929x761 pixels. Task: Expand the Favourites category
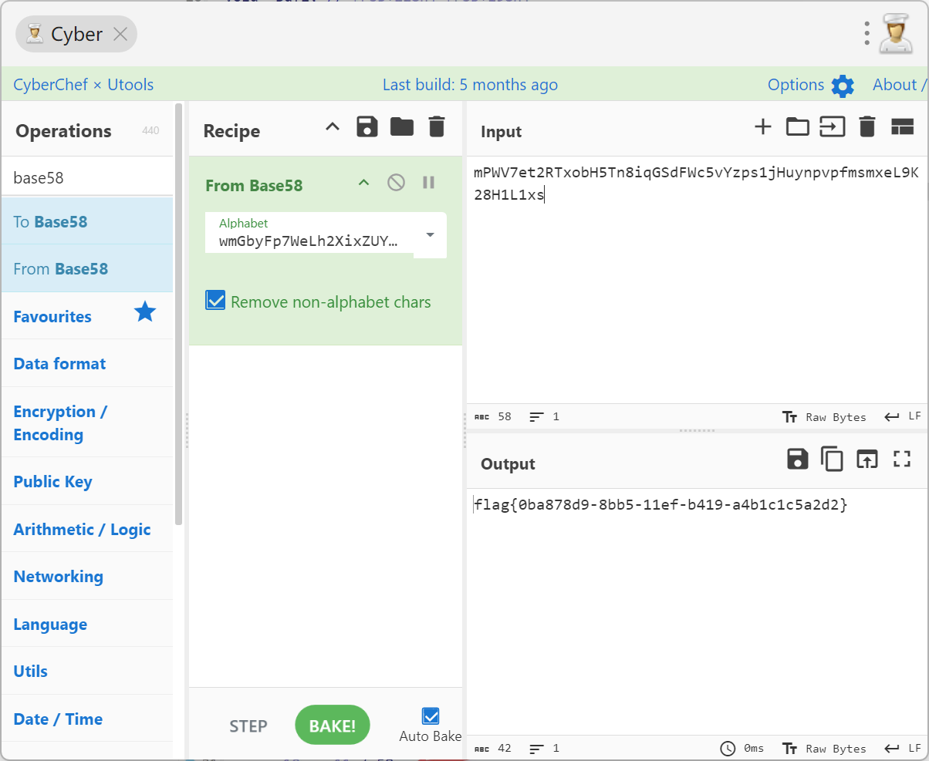pos(87,316)
